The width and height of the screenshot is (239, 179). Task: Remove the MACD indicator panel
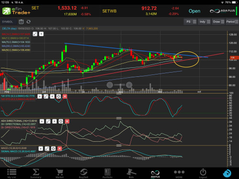pos(60,148)
